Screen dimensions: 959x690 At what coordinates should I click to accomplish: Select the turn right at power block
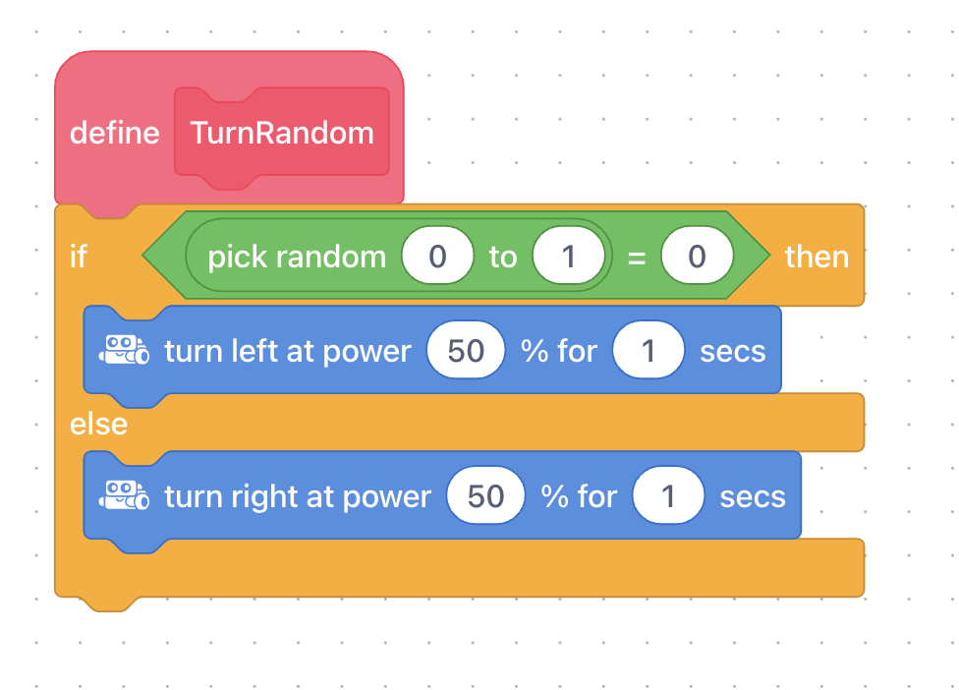coord(298,496)
